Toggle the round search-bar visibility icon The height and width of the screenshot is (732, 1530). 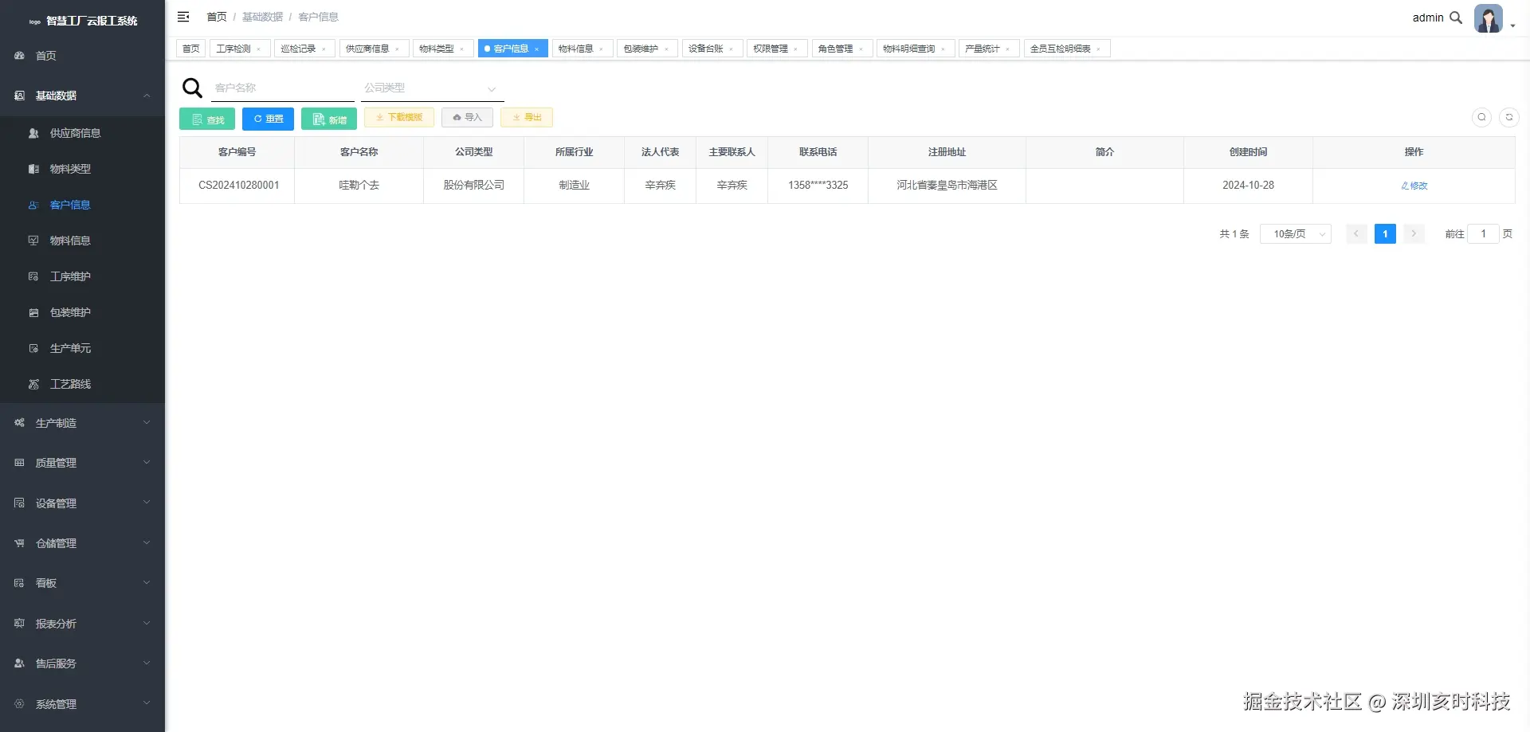click(x=1482, y=117)
